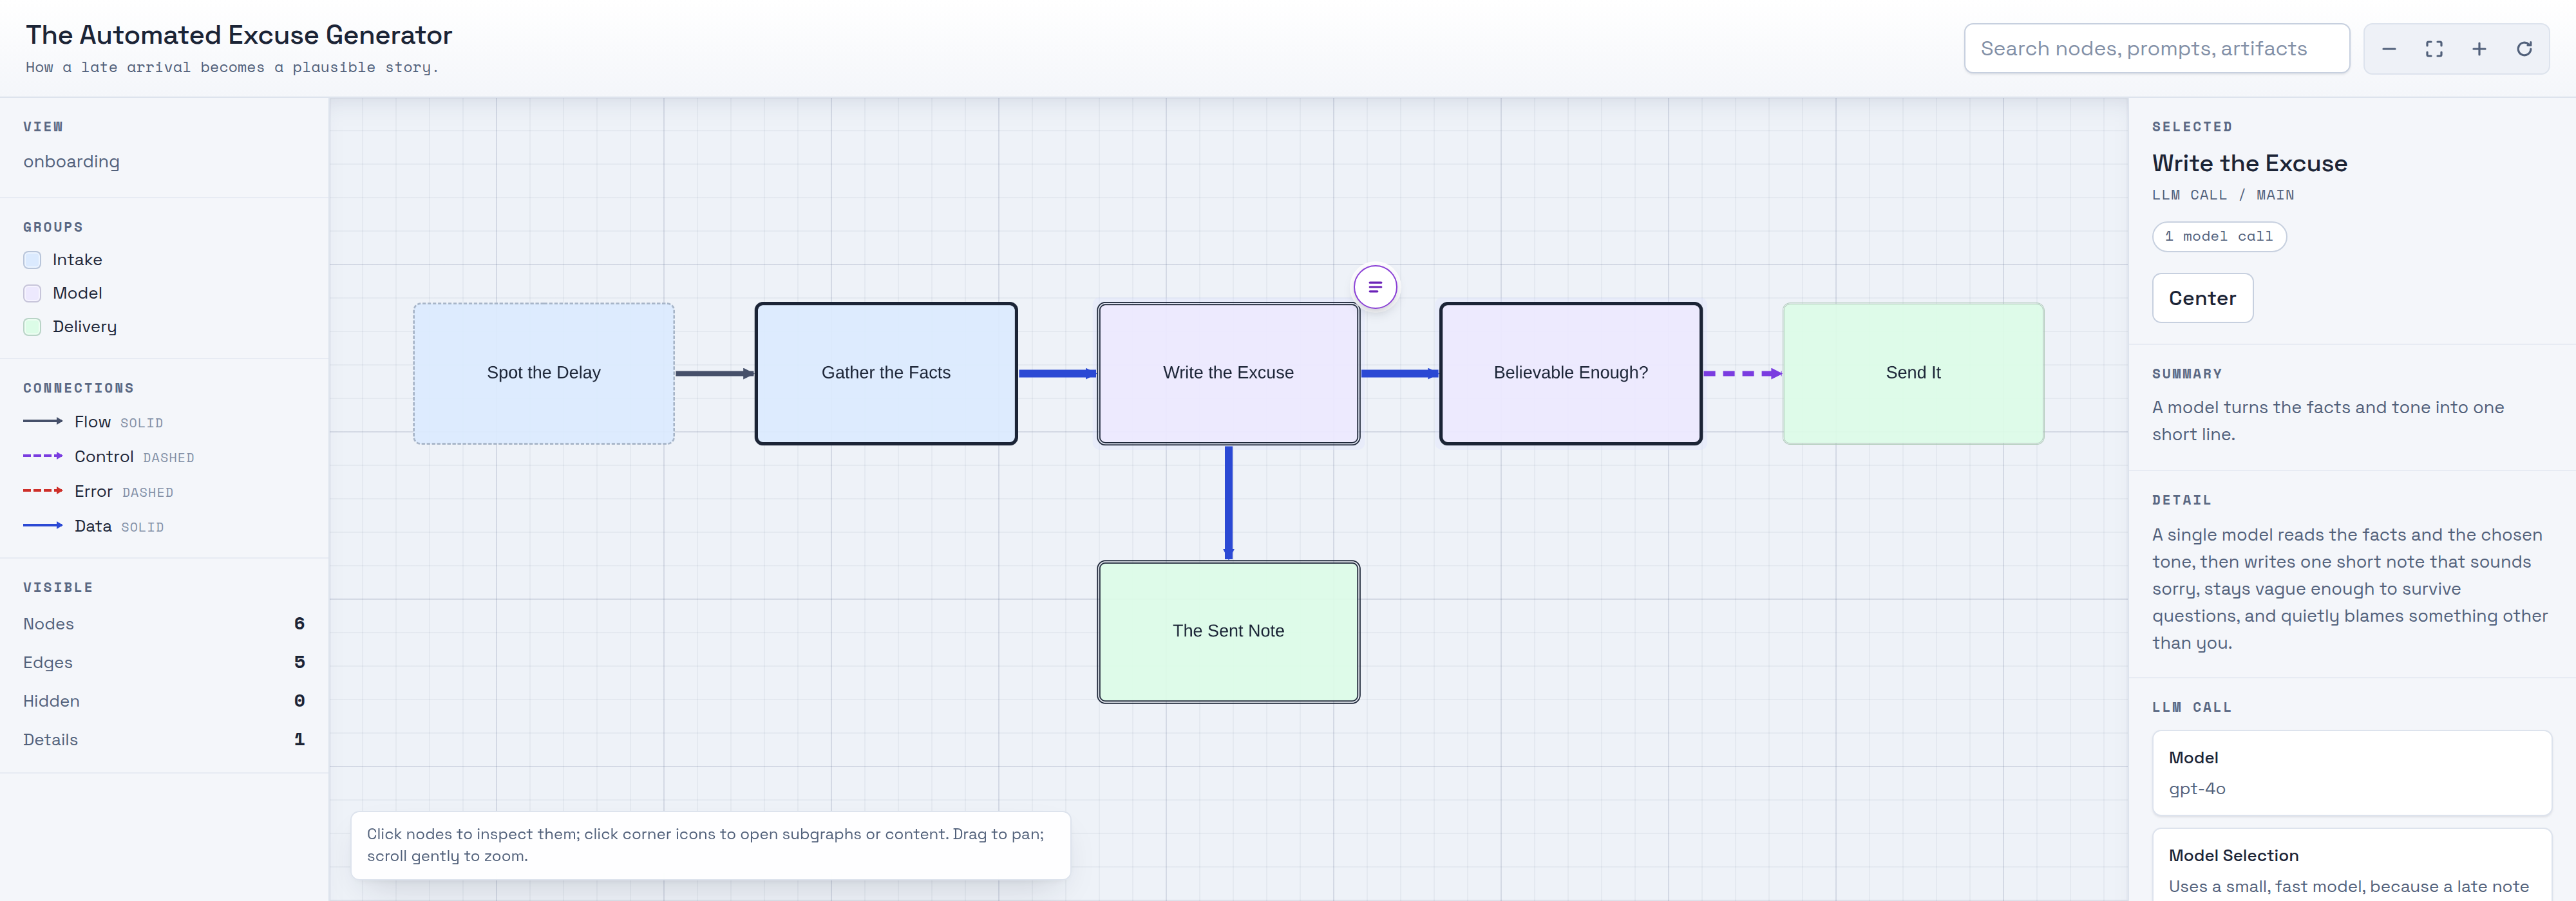Click the Control dashed connection legend
Screen dimensions: 2576x901
click(109, 456)
